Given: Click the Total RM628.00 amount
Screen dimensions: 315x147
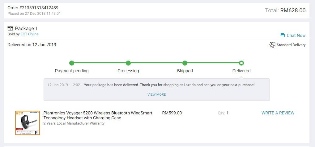Looking at the screenshot, I should [x=293, y=10].
